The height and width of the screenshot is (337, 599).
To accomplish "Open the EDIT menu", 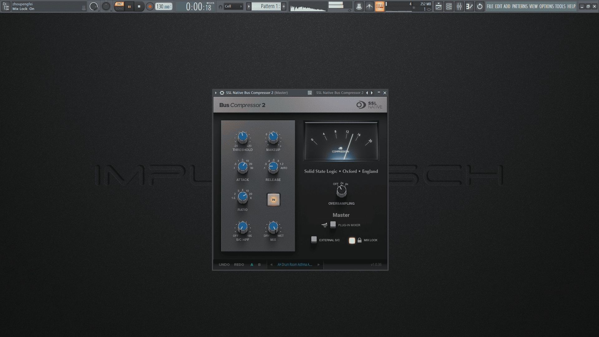I will coord(499,6).
